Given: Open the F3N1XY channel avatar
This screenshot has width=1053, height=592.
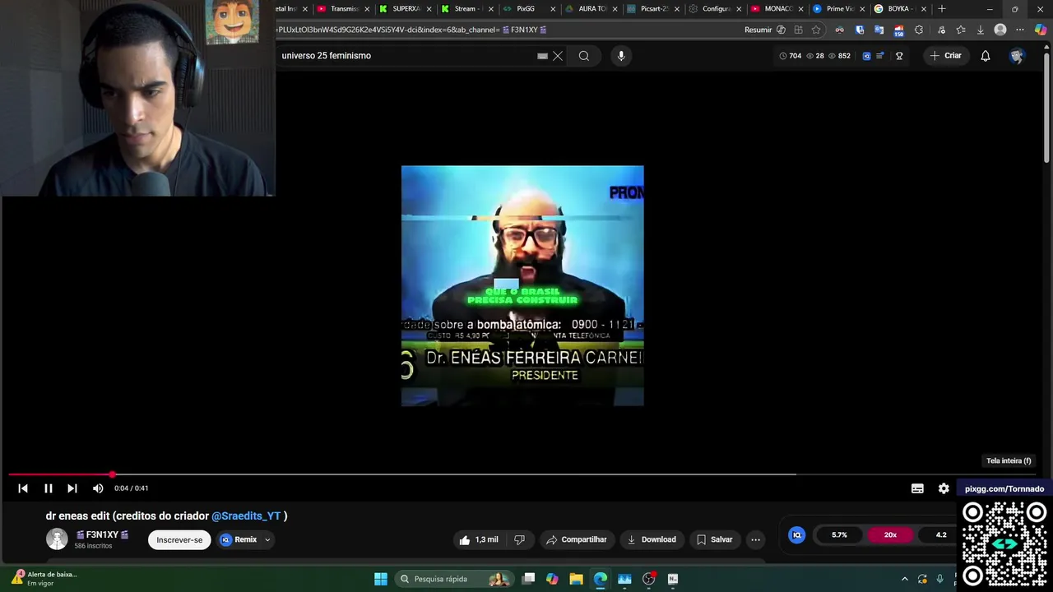Looking at the screenshot, I should 57,539.
